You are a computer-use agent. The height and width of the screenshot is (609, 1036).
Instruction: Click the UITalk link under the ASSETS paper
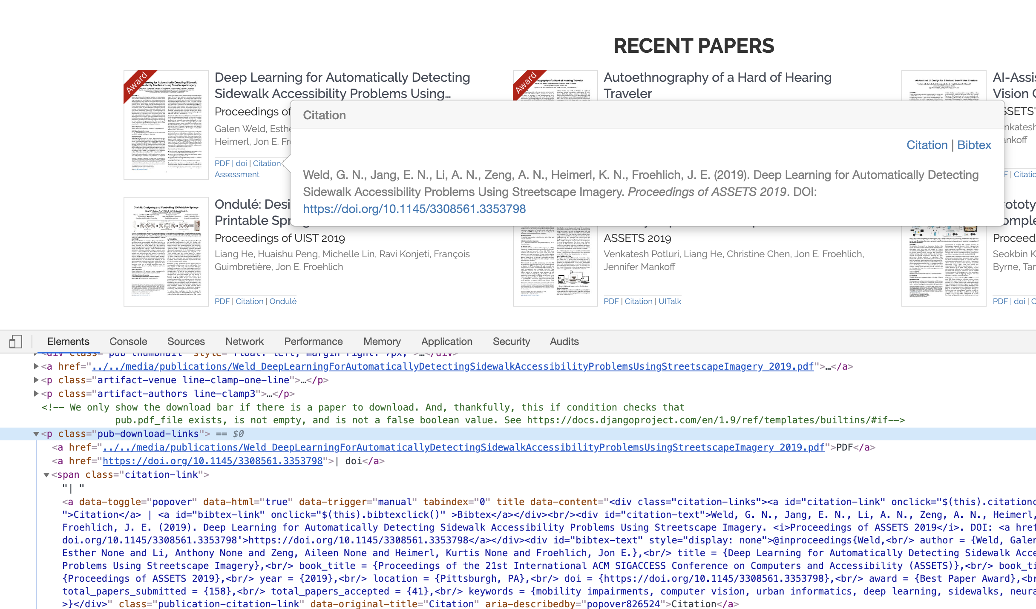(670, 301)
